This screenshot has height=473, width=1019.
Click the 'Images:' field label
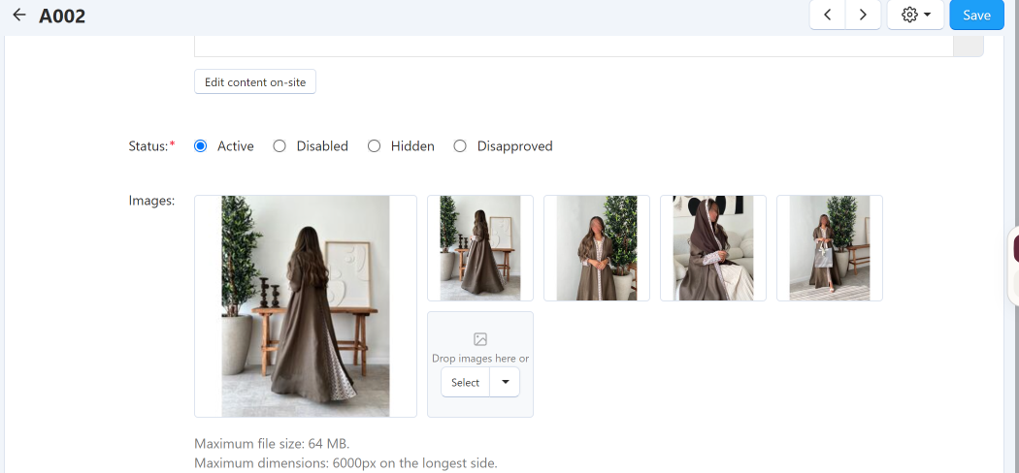(151, 201)
